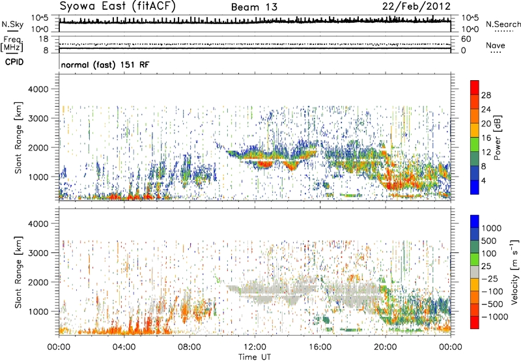Click the '08:00' time axis label

click(x=190, y=347)
